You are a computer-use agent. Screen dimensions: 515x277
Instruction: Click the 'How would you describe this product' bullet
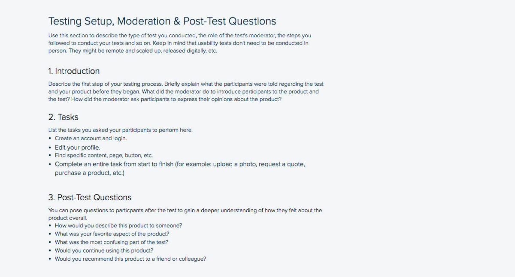pyautogui.click(x=118, y=226)
